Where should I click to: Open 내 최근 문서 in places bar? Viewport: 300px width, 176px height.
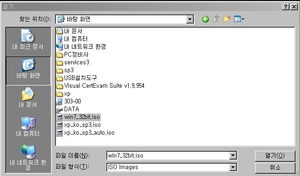(x=28, y=40)
